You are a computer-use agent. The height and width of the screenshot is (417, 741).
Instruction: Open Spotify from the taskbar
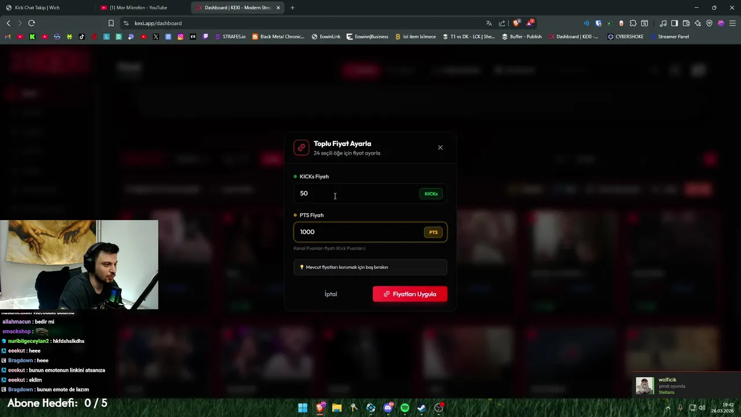405,408
